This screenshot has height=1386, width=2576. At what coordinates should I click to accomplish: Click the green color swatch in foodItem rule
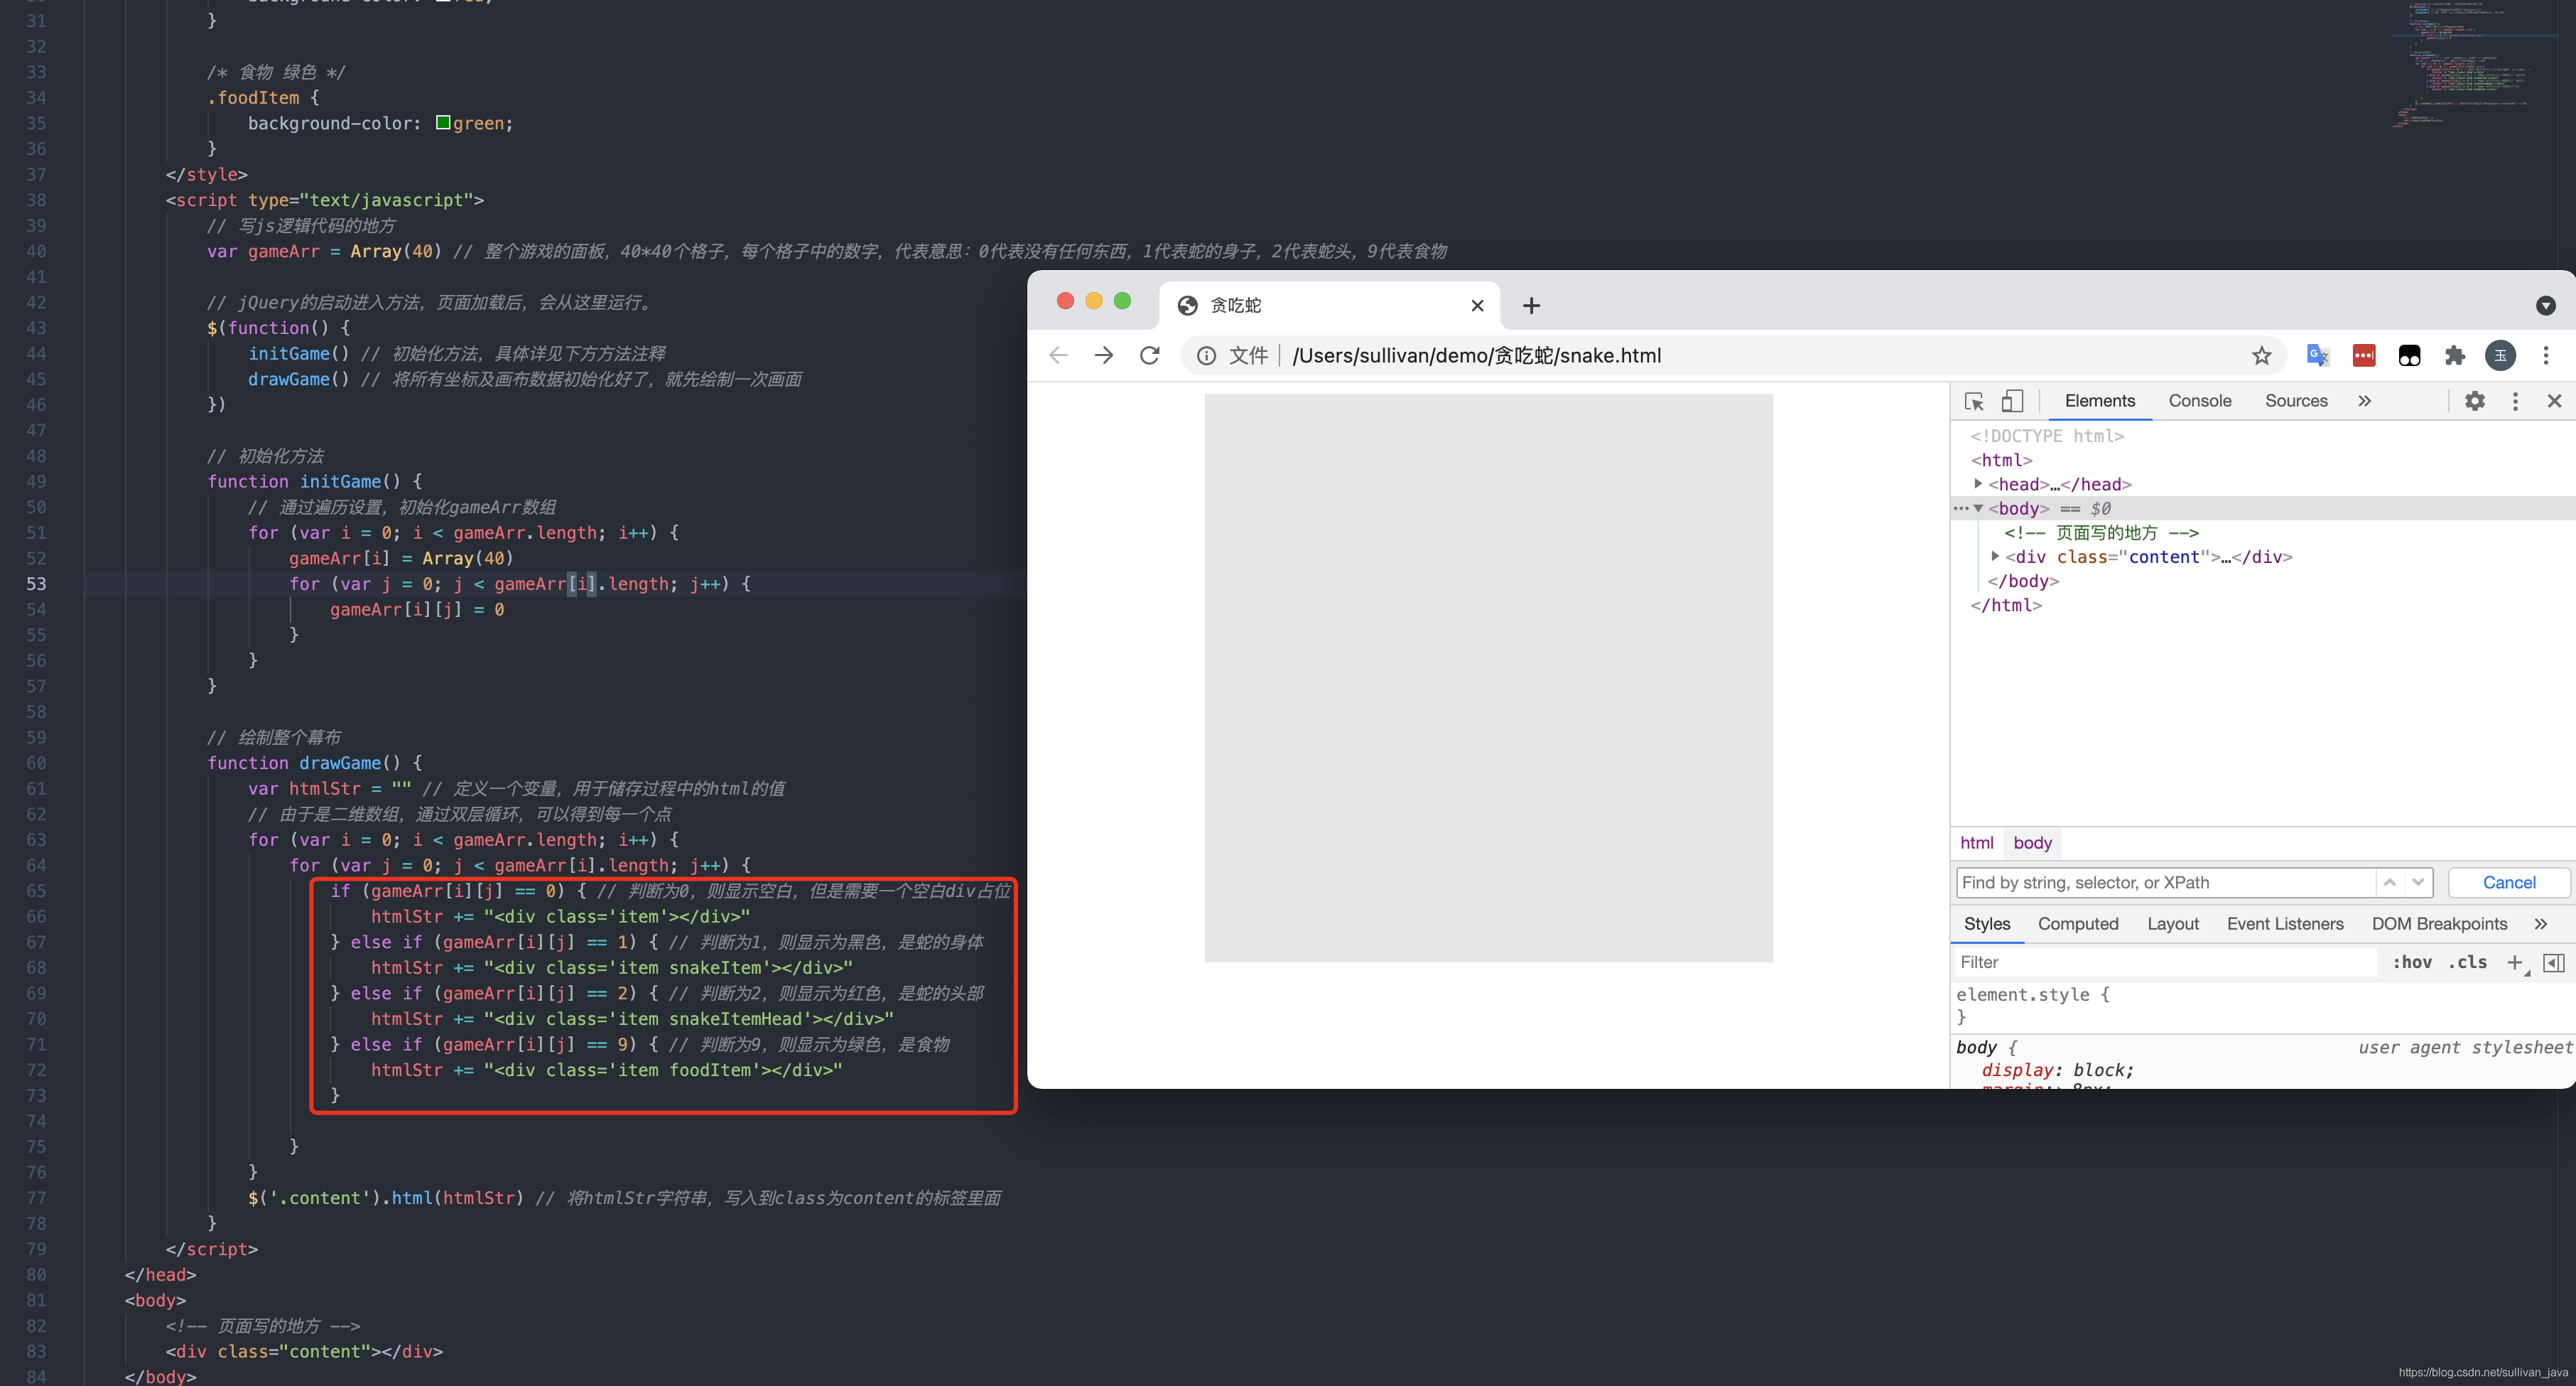[x=443, y=122]
